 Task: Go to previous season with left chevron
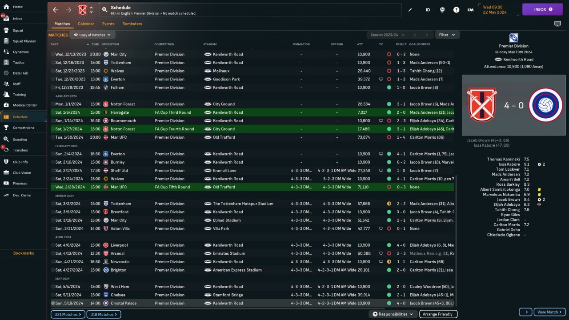(x=414, y=35)
